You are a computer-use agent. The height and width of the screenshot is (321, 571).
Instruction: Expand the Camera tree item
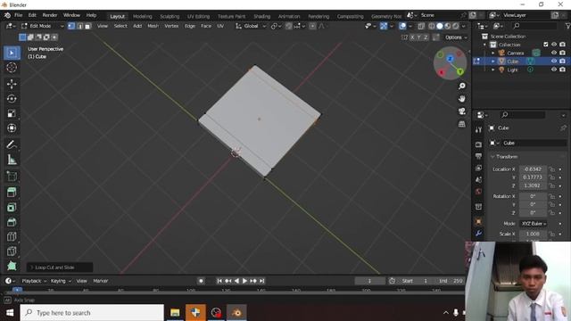(x=493, y=53)
